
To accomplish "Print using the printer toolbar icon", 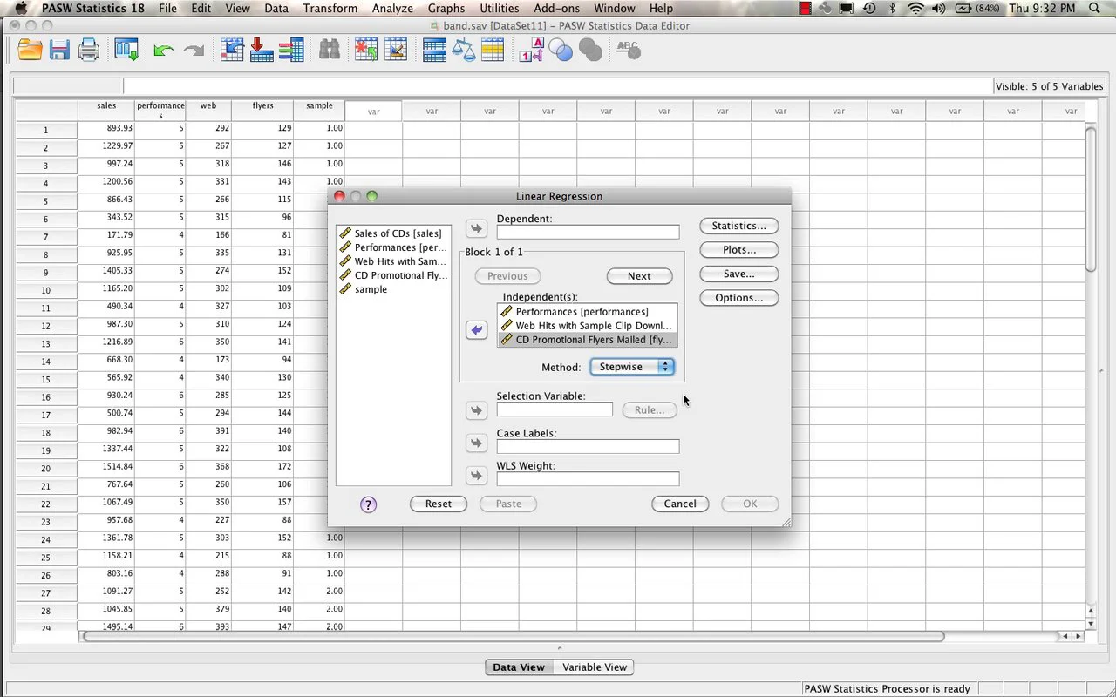I will [89, 50].
